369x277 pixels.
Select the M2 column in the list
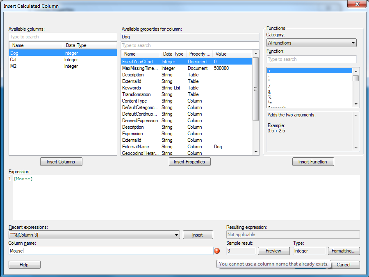click(14, 66)
